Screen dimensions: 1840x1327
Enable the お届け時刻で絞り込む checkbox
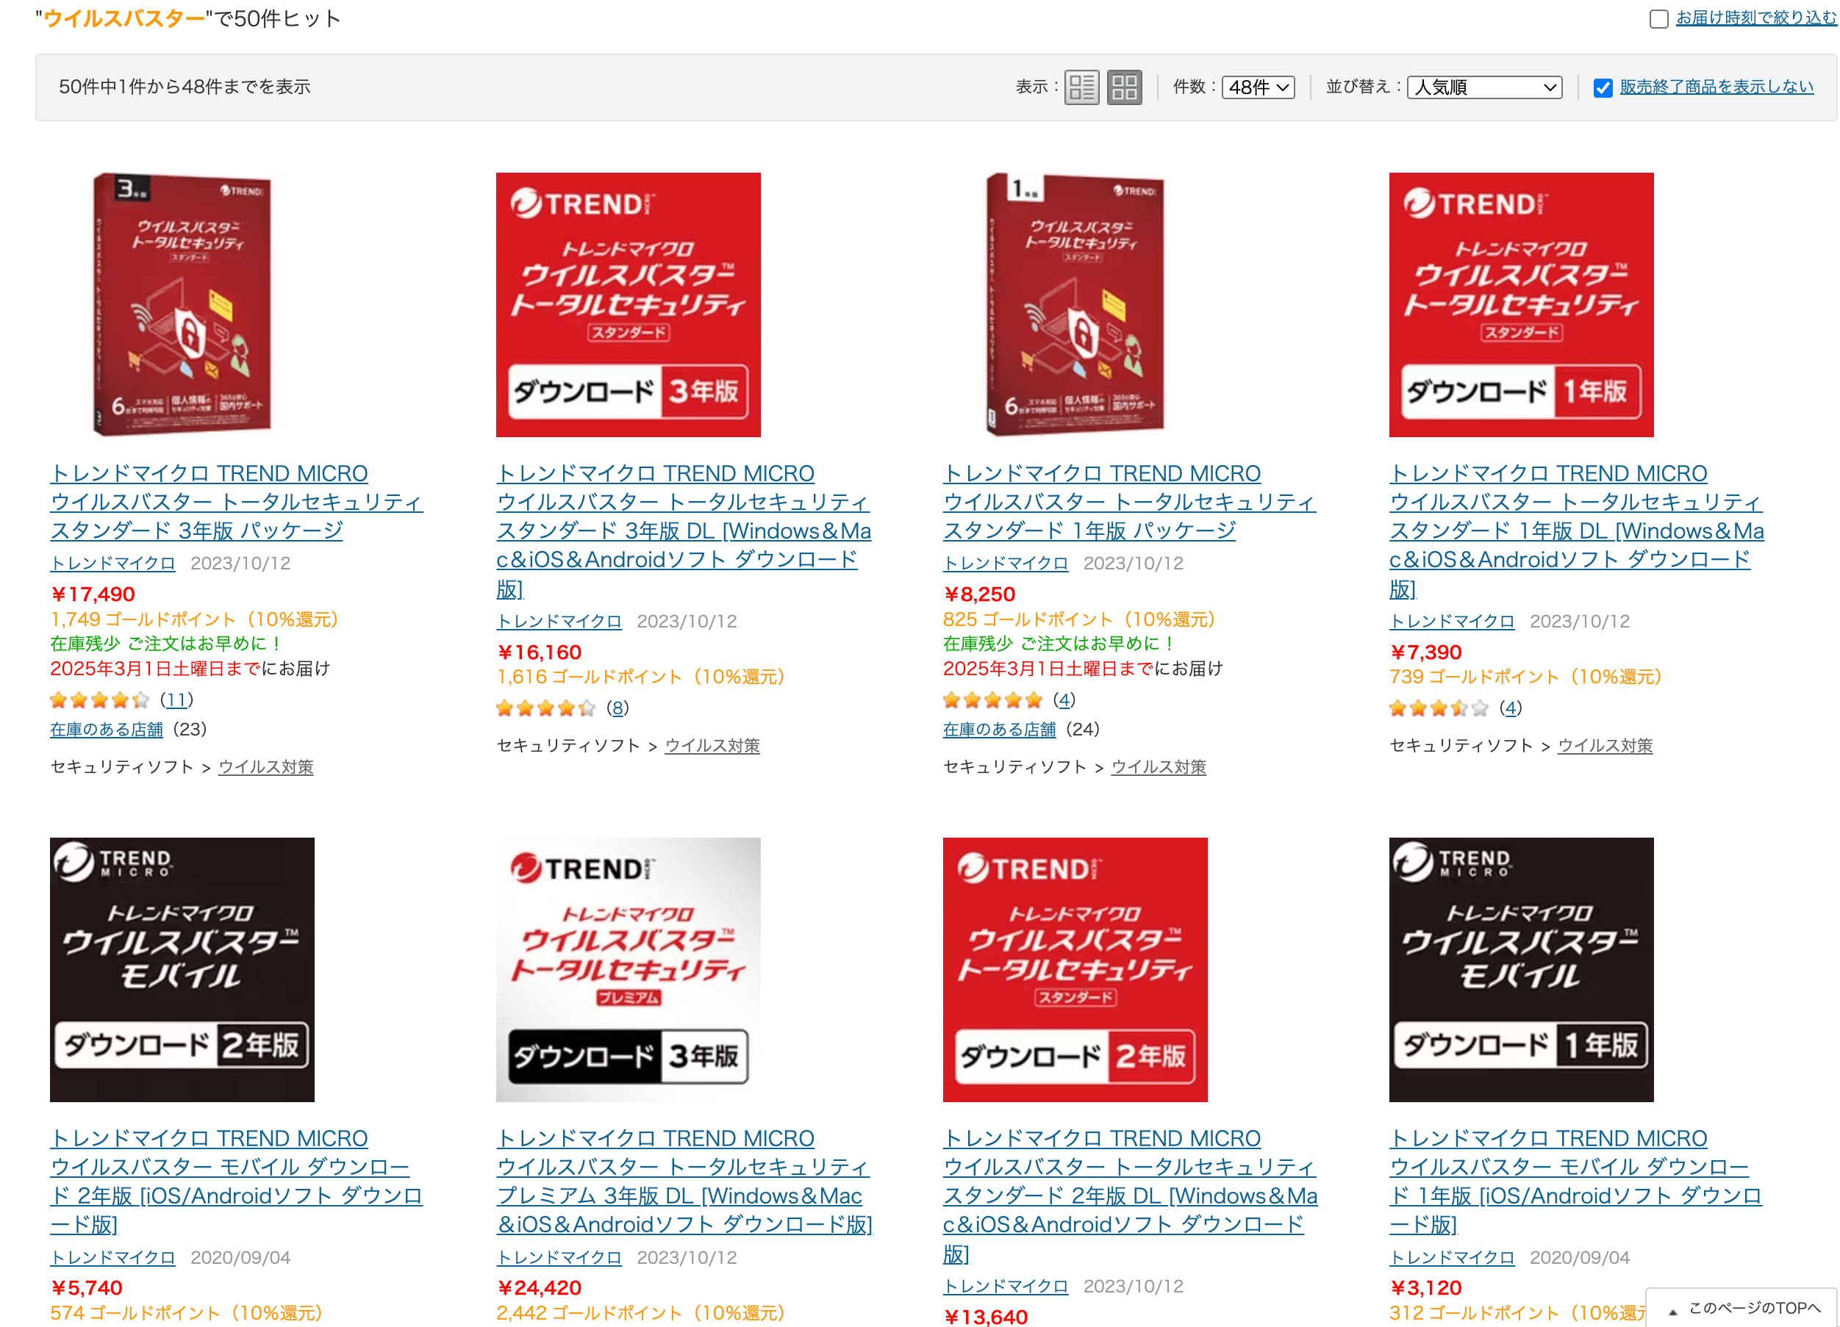[x=1658, y=18]
